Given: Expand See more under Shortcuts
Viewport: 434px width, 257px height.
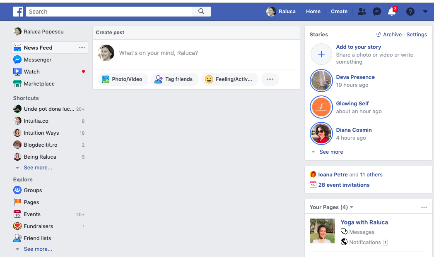Looking at the screenshot, I should click(38, 168).
